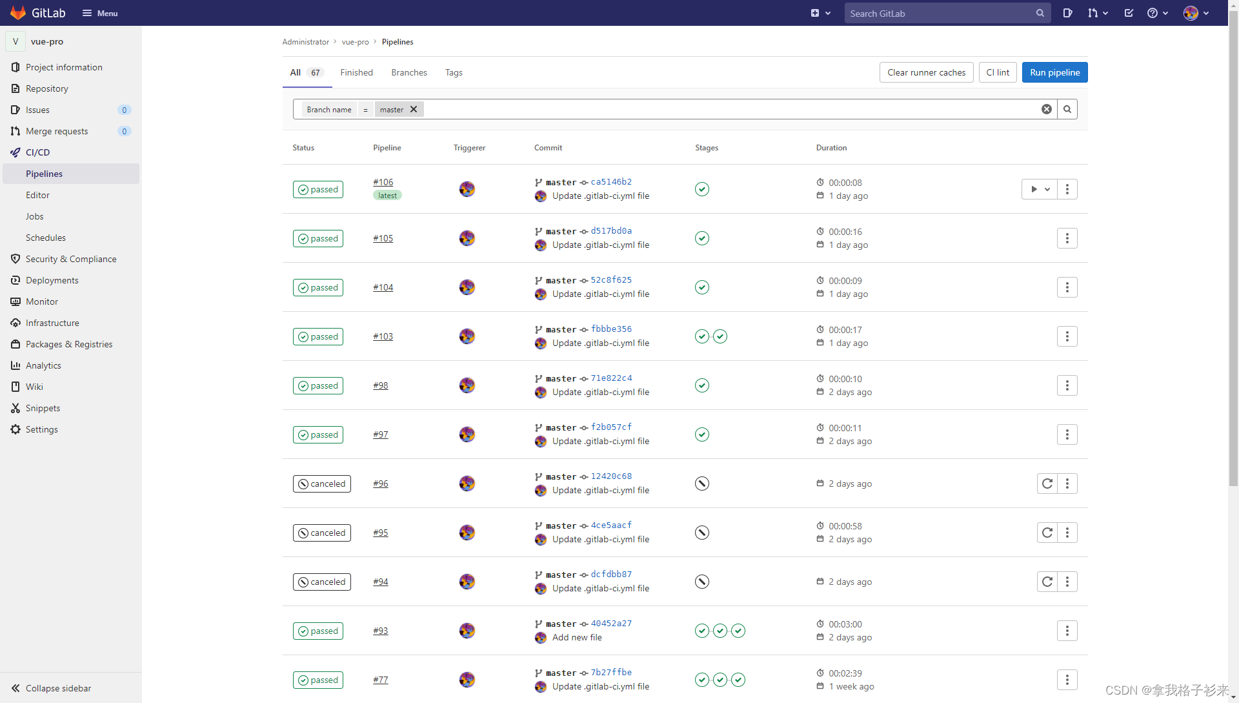Expand the Help menu dropdown
This screenshot has width=1239, height=703.
[1157, 13]
